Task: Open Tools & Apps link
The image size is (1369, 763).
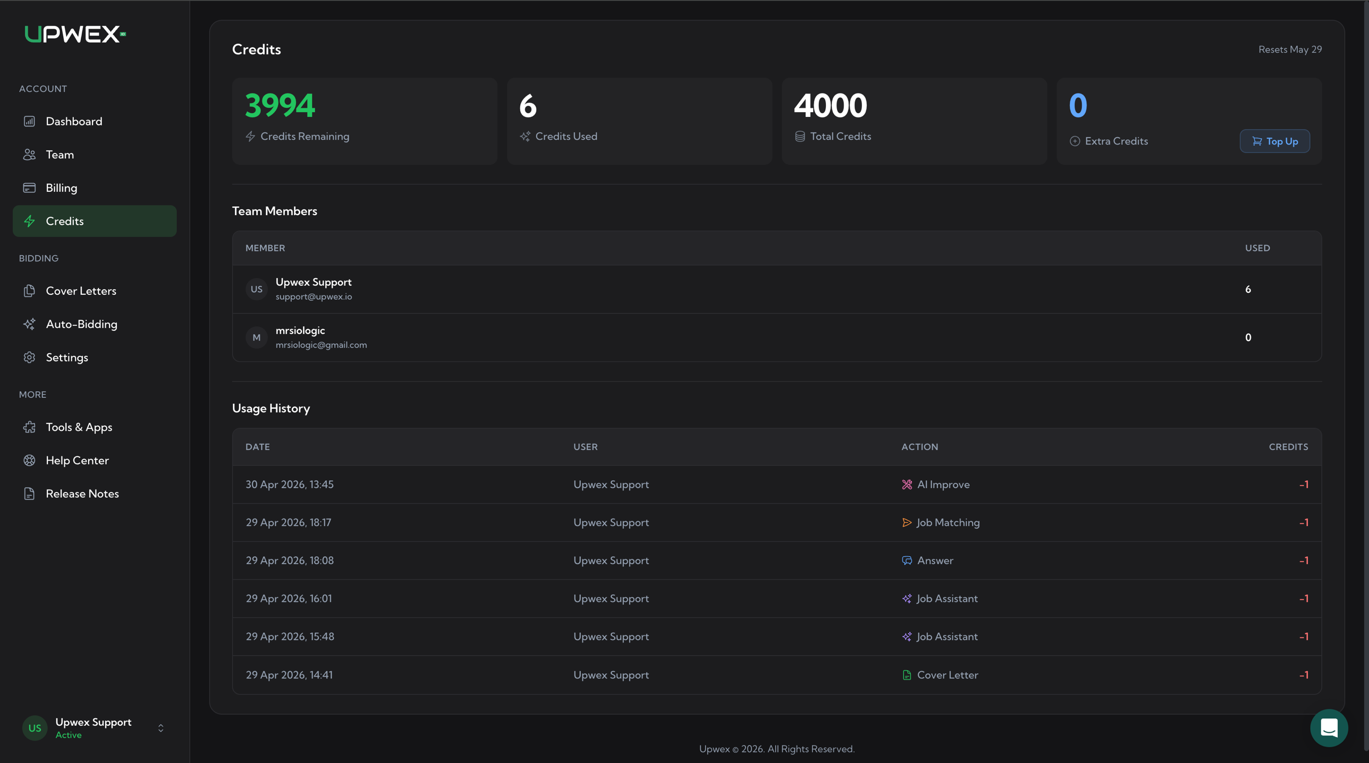Action: tap(95, 427)
